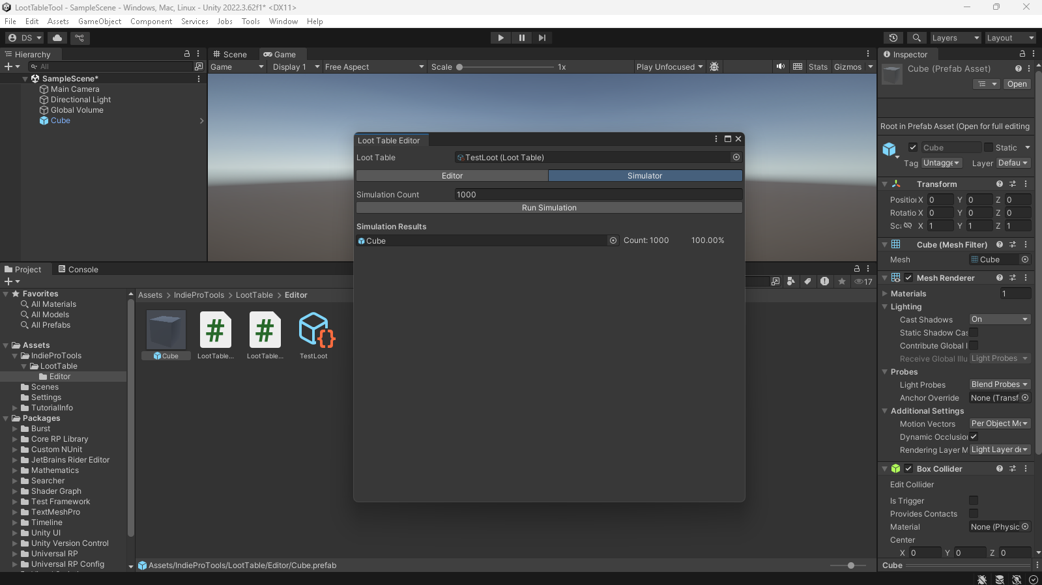The image size is (1042, 585).
Task: Disable the Box Collider component checkbox
Action: click(908, 468)
